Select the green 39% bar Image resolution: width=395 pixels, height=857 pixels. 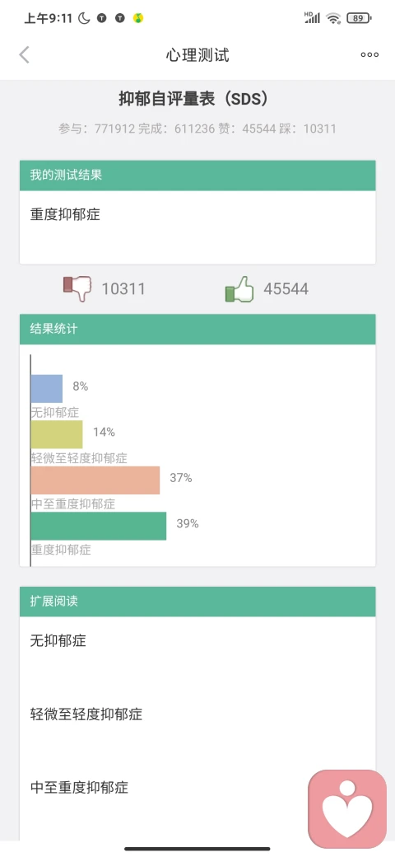coord(99,526)
